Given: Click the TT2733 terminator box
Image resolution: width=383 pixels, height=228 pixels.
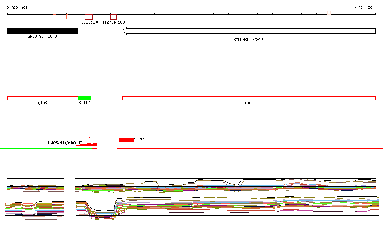Looking at the screenshot, I should (89, 17).
